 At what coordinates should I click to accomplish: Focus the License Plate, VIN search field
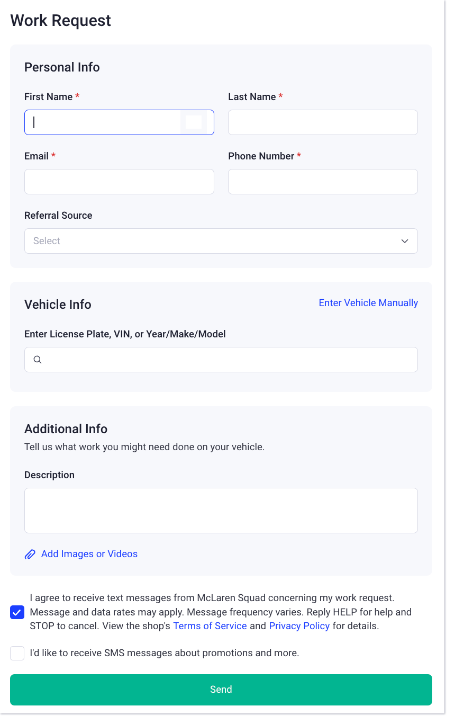click(x=228, y=360)
